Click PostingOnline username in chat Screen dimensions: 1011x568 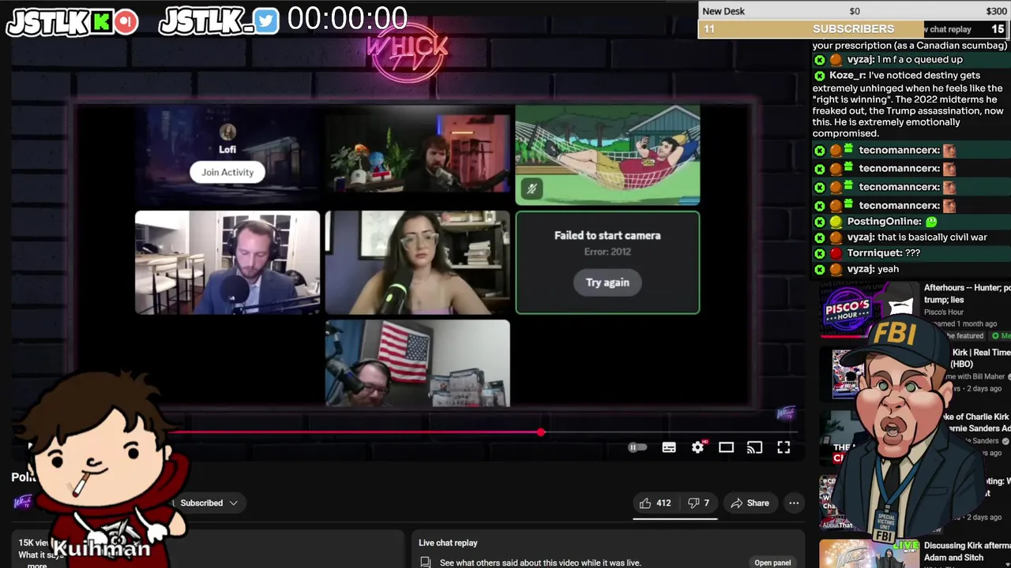(884, 222)
